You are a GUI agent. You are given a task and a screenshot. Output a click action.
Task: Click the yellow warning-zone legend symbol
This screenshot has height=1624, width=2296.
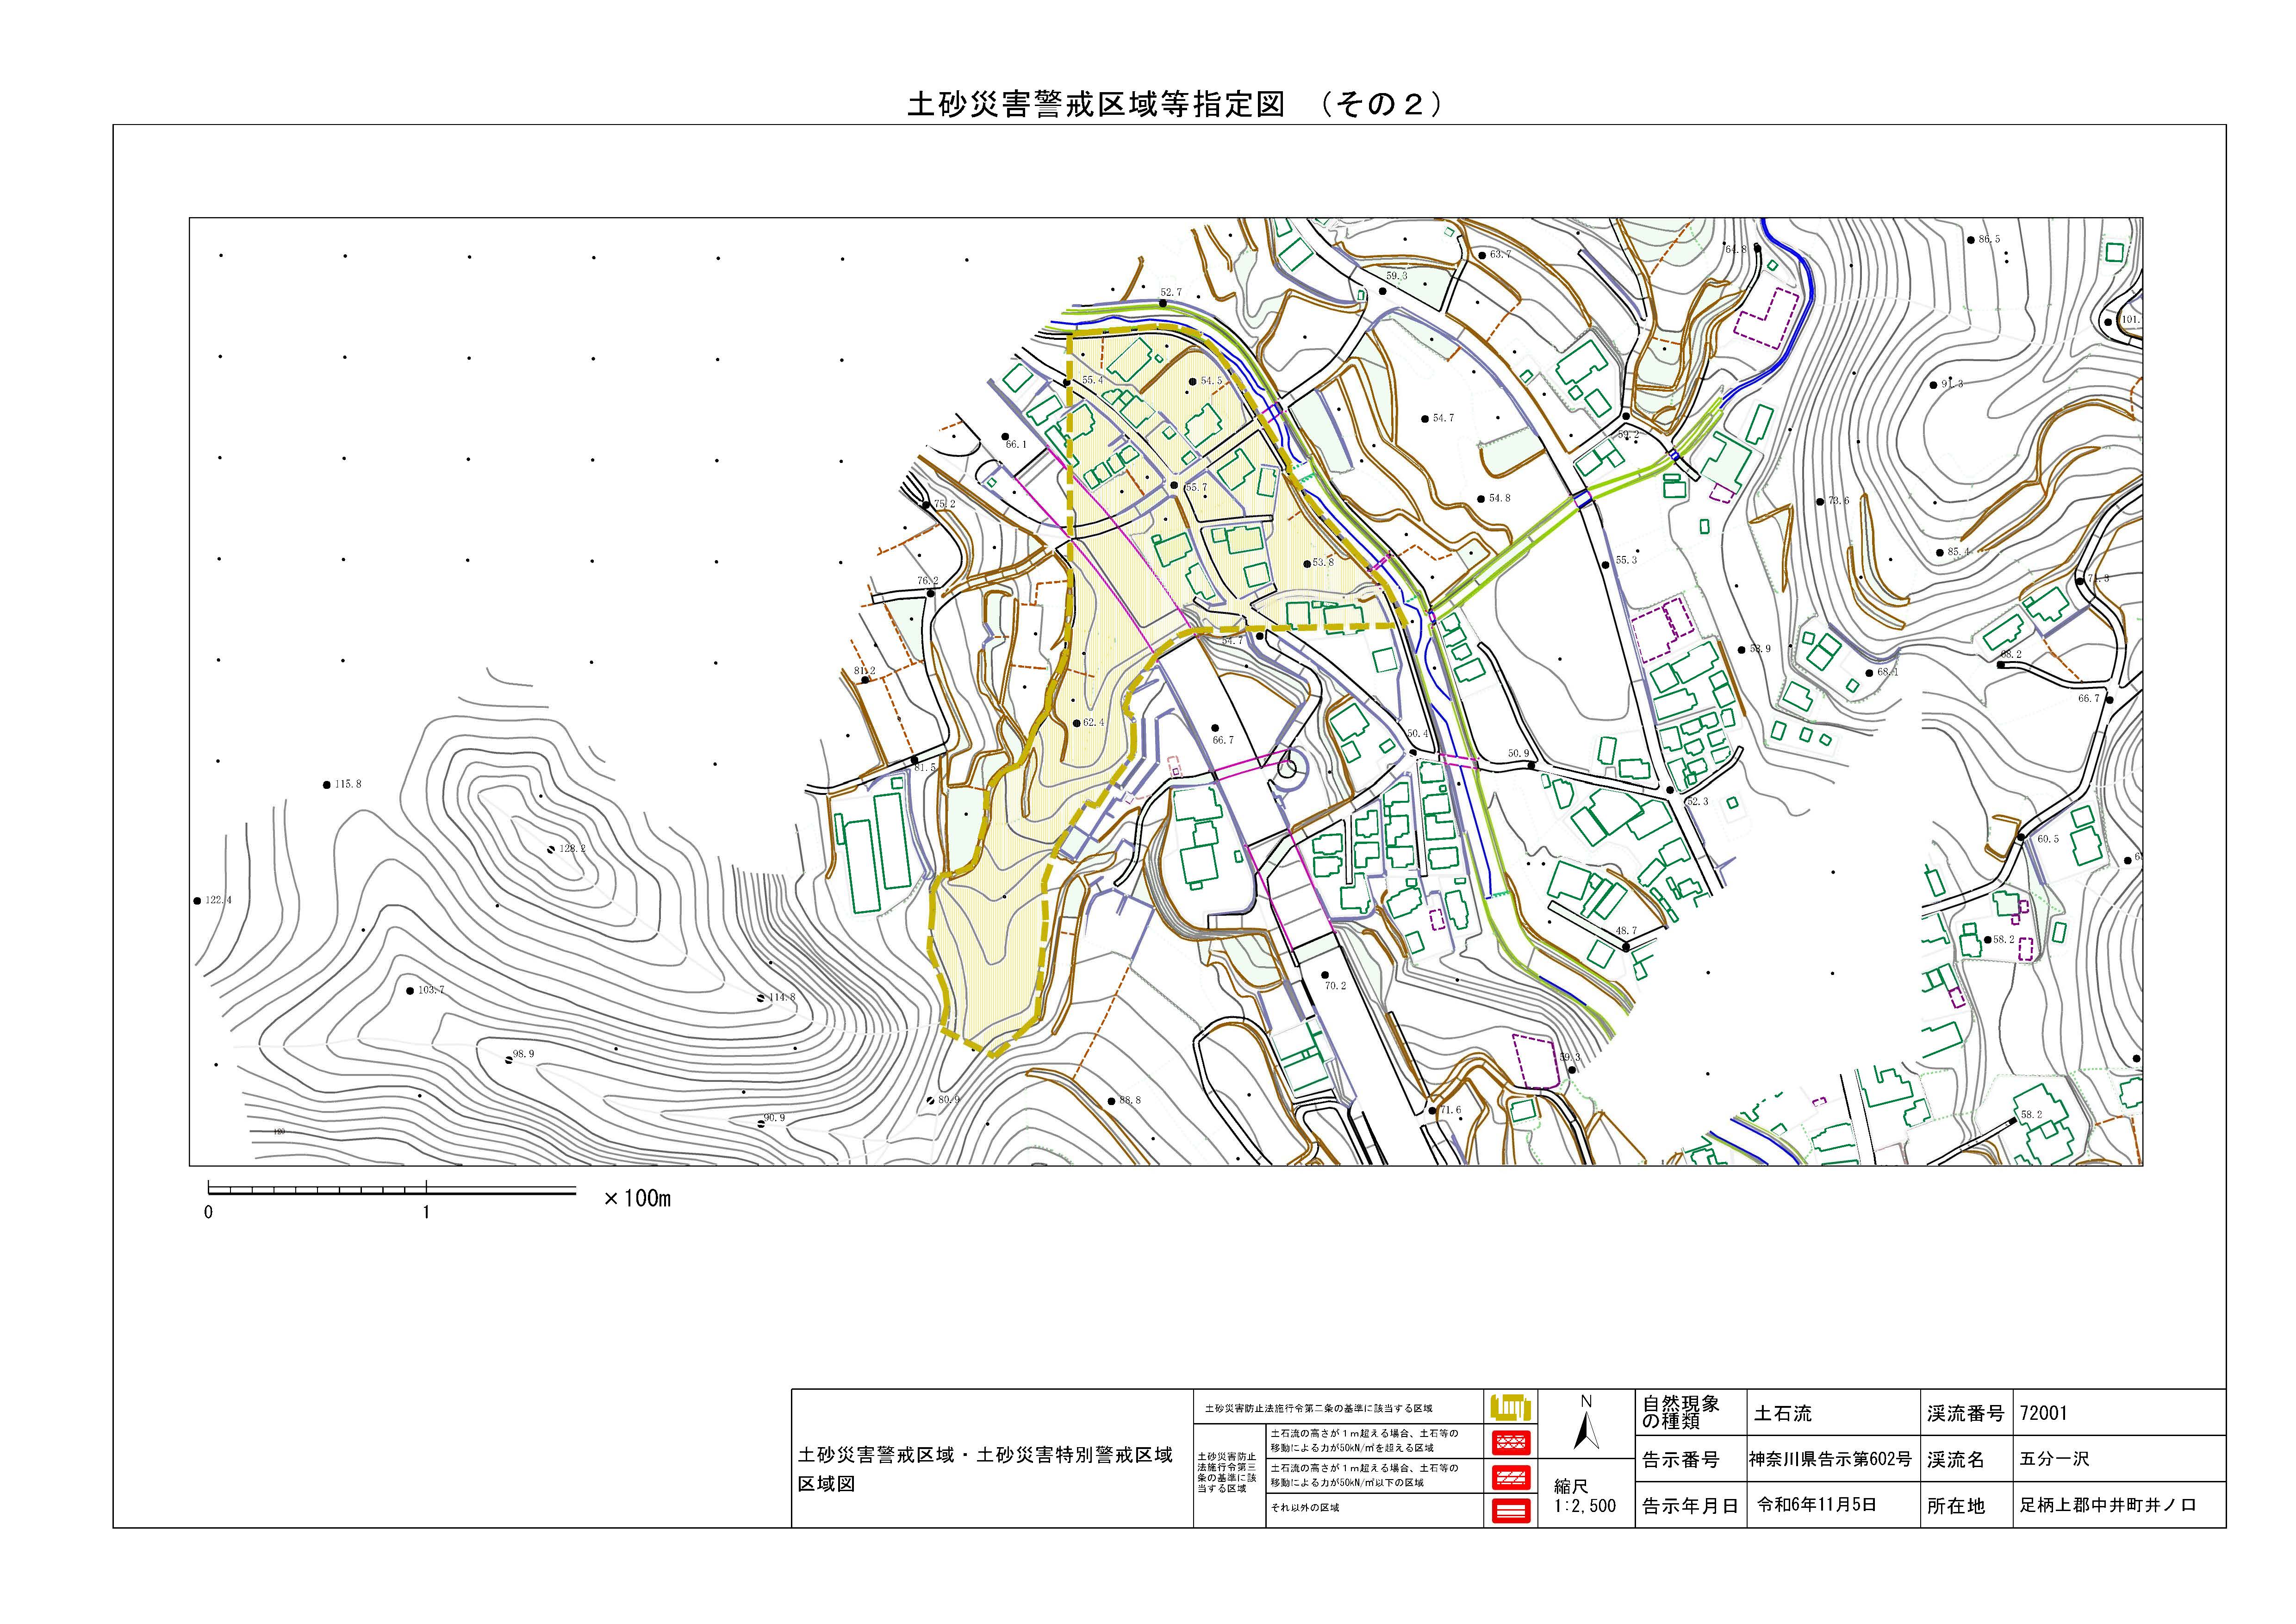pos(1510,1408)
